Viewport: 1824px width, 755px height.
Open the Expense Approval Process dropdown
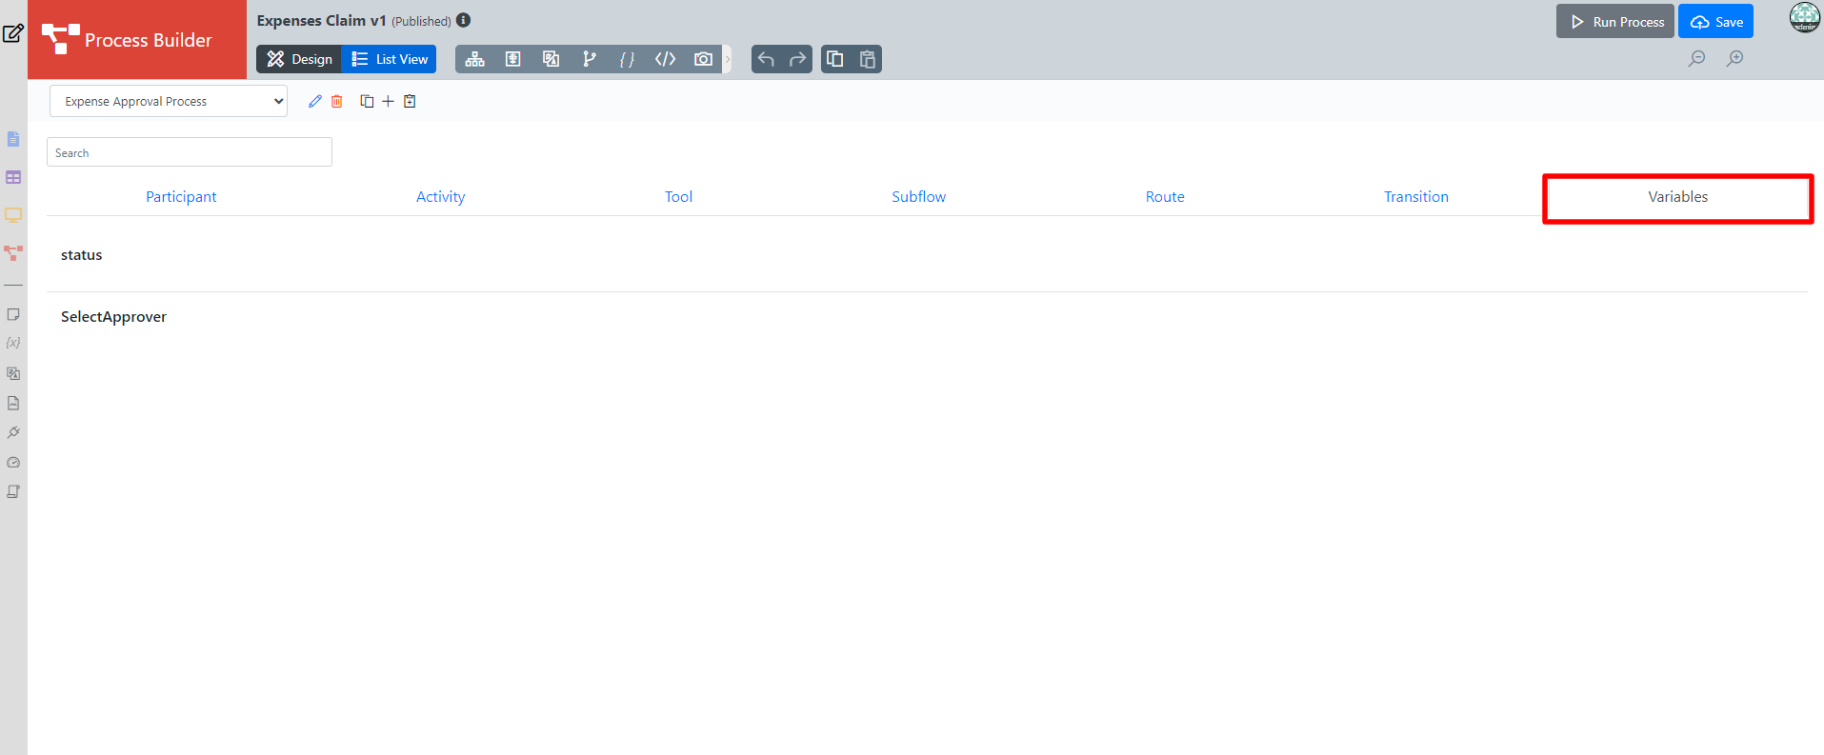point(169,101)
